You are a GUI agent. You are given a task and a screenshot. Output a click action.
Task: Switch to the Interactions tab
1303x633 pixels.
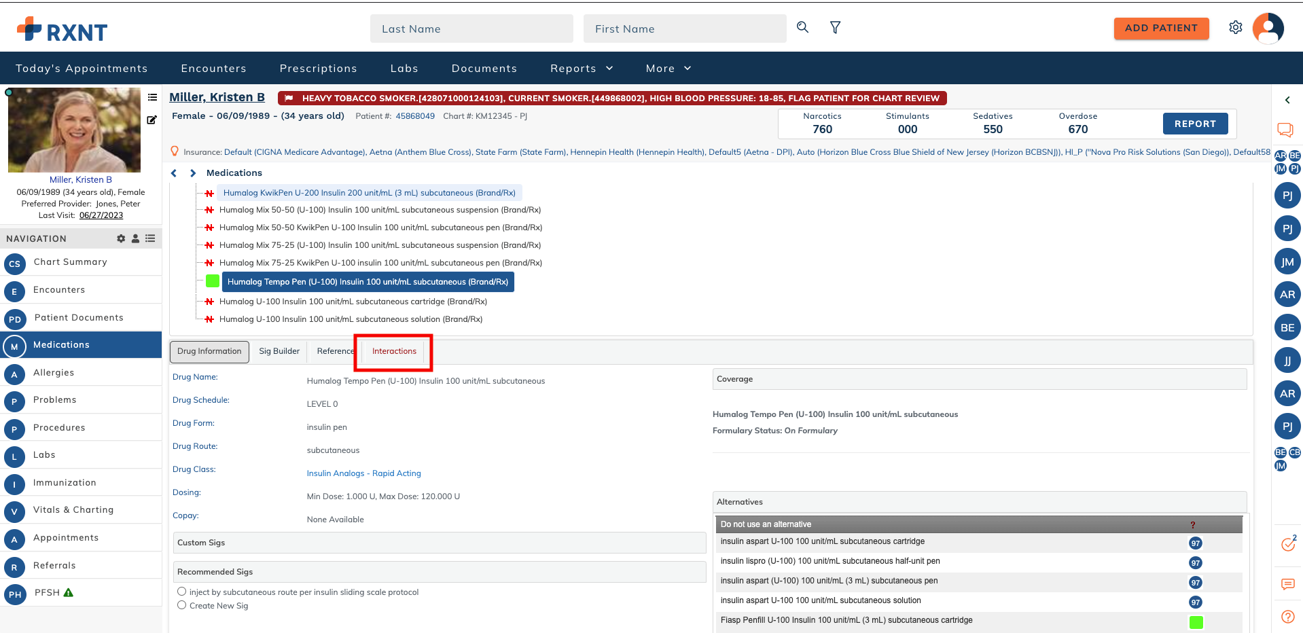[x=394, y=351]
